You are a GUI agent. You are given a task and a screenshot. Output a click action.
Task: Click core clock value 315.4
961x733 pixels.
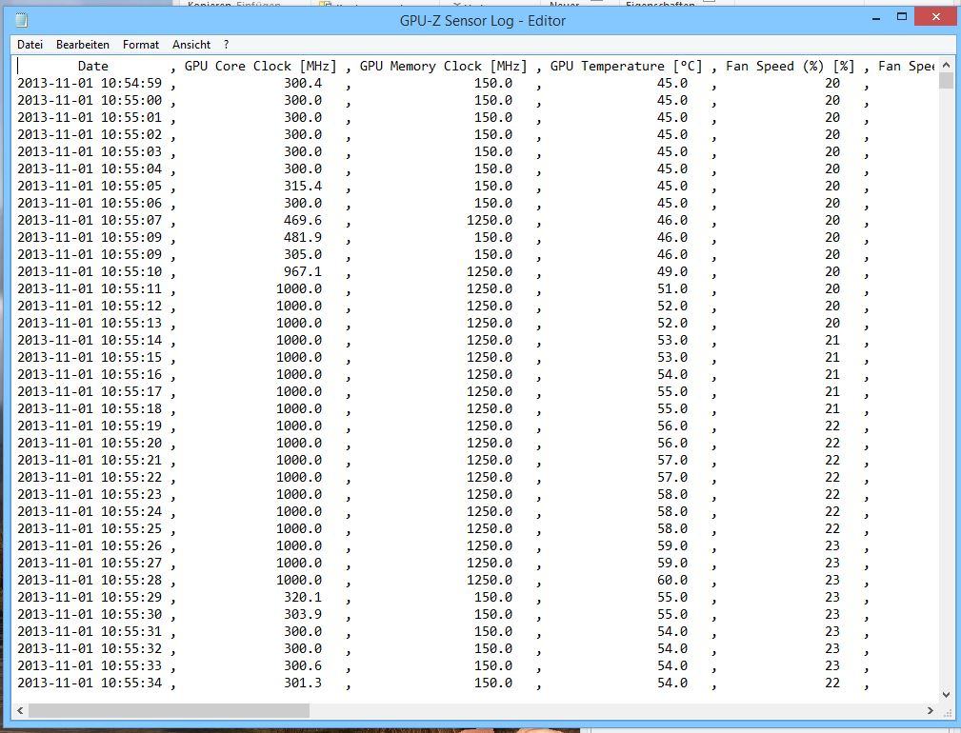303,187
